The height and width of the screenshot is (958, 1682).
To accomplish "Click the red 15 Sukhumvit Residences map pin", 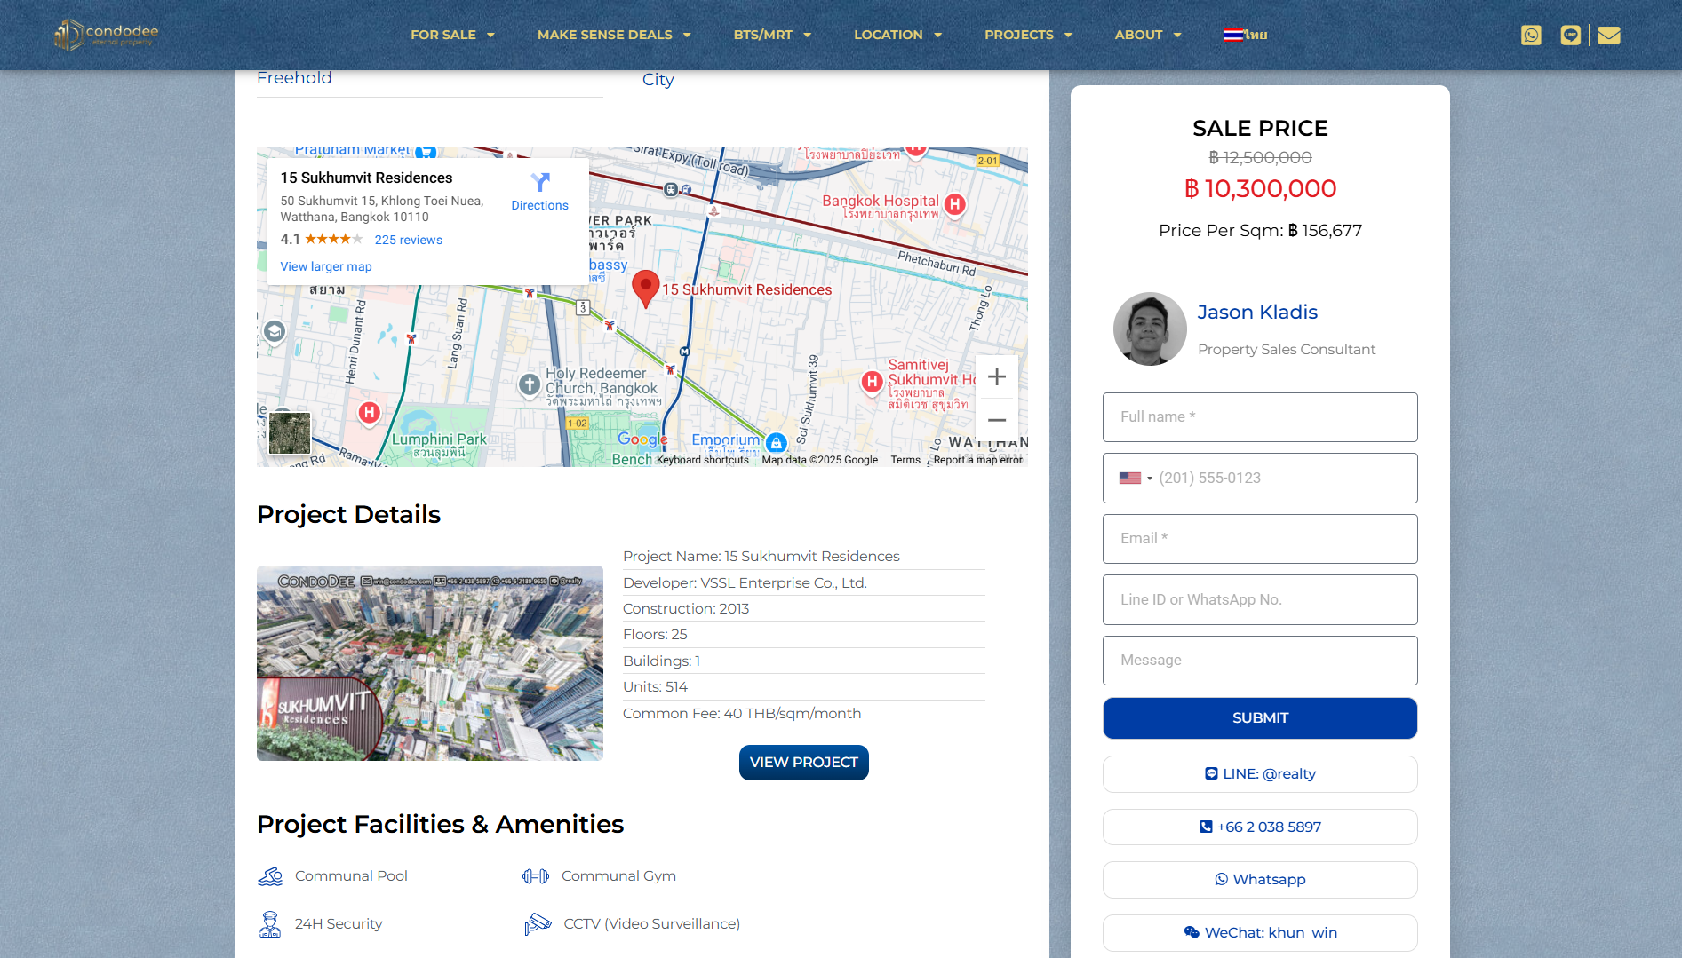I will point(645,289).
